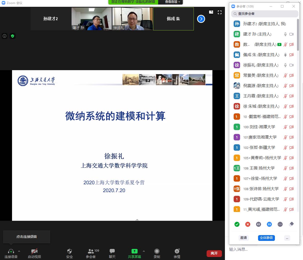Click the record button in toolbar
Image resolution: width=303 pixels, height=260 pixels.
tap(157, 253)
